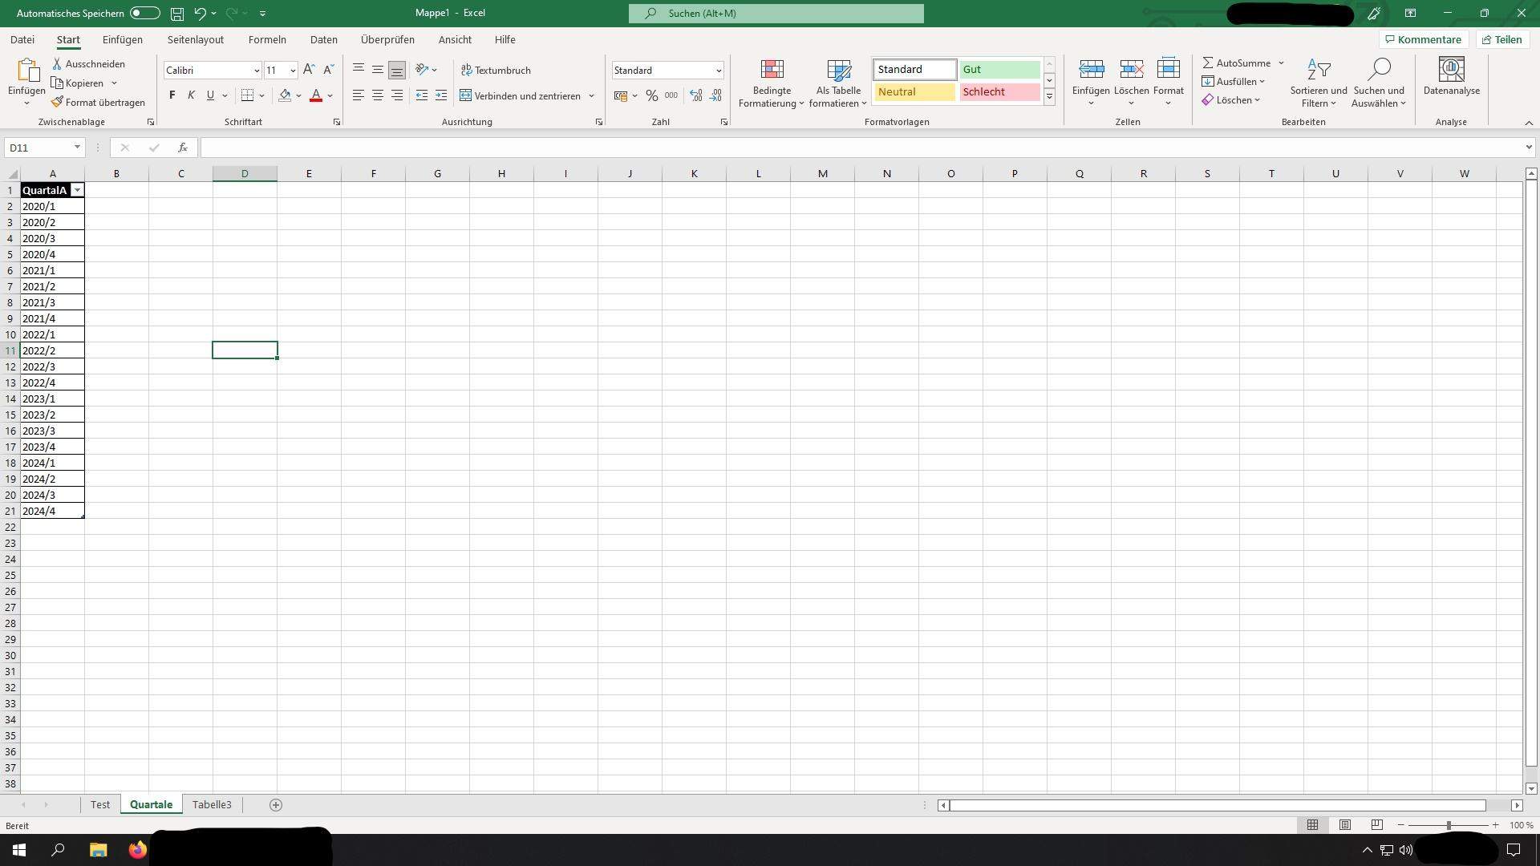Image resolution: width=1540 pixels, height=866 pixels.
Task: Apply the Schlecht cell style
Action: click(999, 92)
